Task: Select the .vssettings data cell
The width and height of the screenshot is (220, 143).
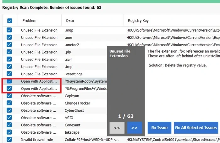Action: (74, 74)
